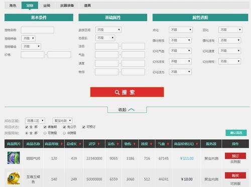Image resolution: width=251 pixels, height=187 pixels.
Task: Sort by 速度 column arrow
Action: click(151, 144)
